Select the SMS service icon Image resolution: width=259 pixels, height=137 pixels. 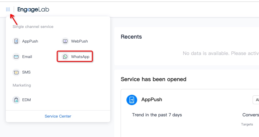pos(16,72)
